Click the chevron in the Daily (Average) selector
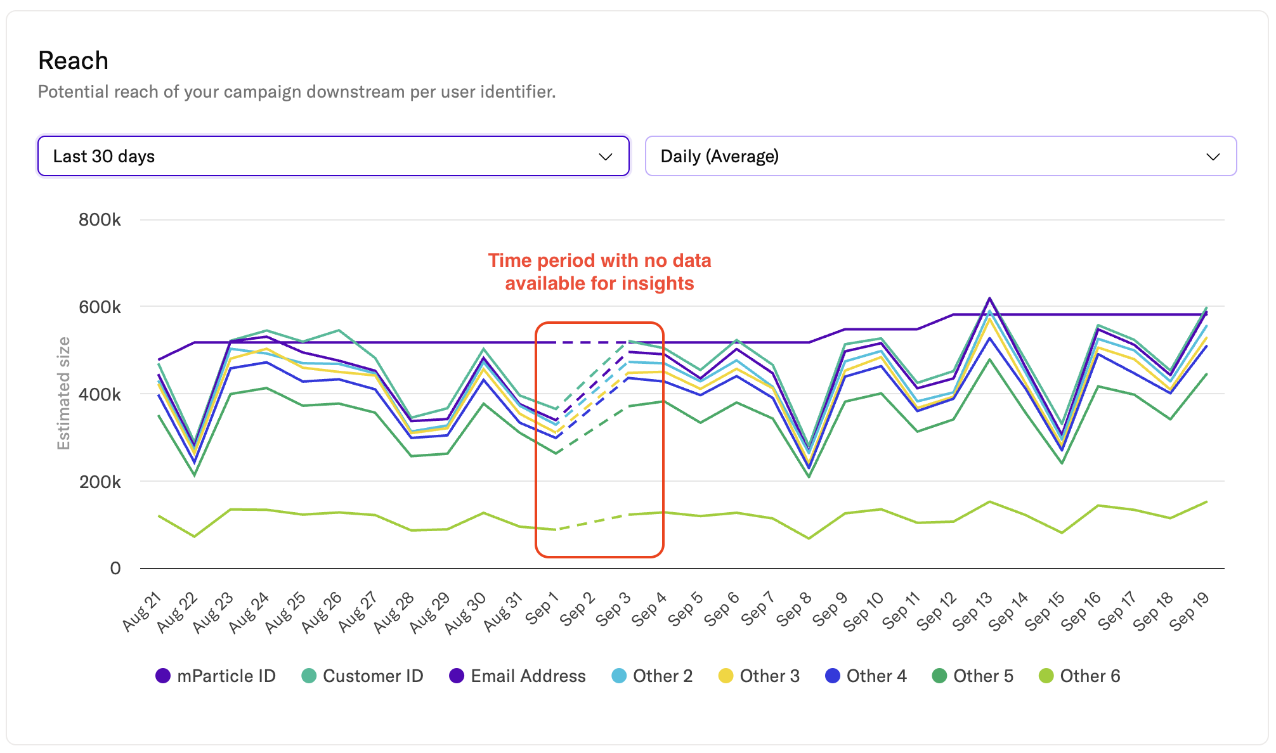The width and height of the screenshot is (1276, 753). click(x=1213, y=157)
